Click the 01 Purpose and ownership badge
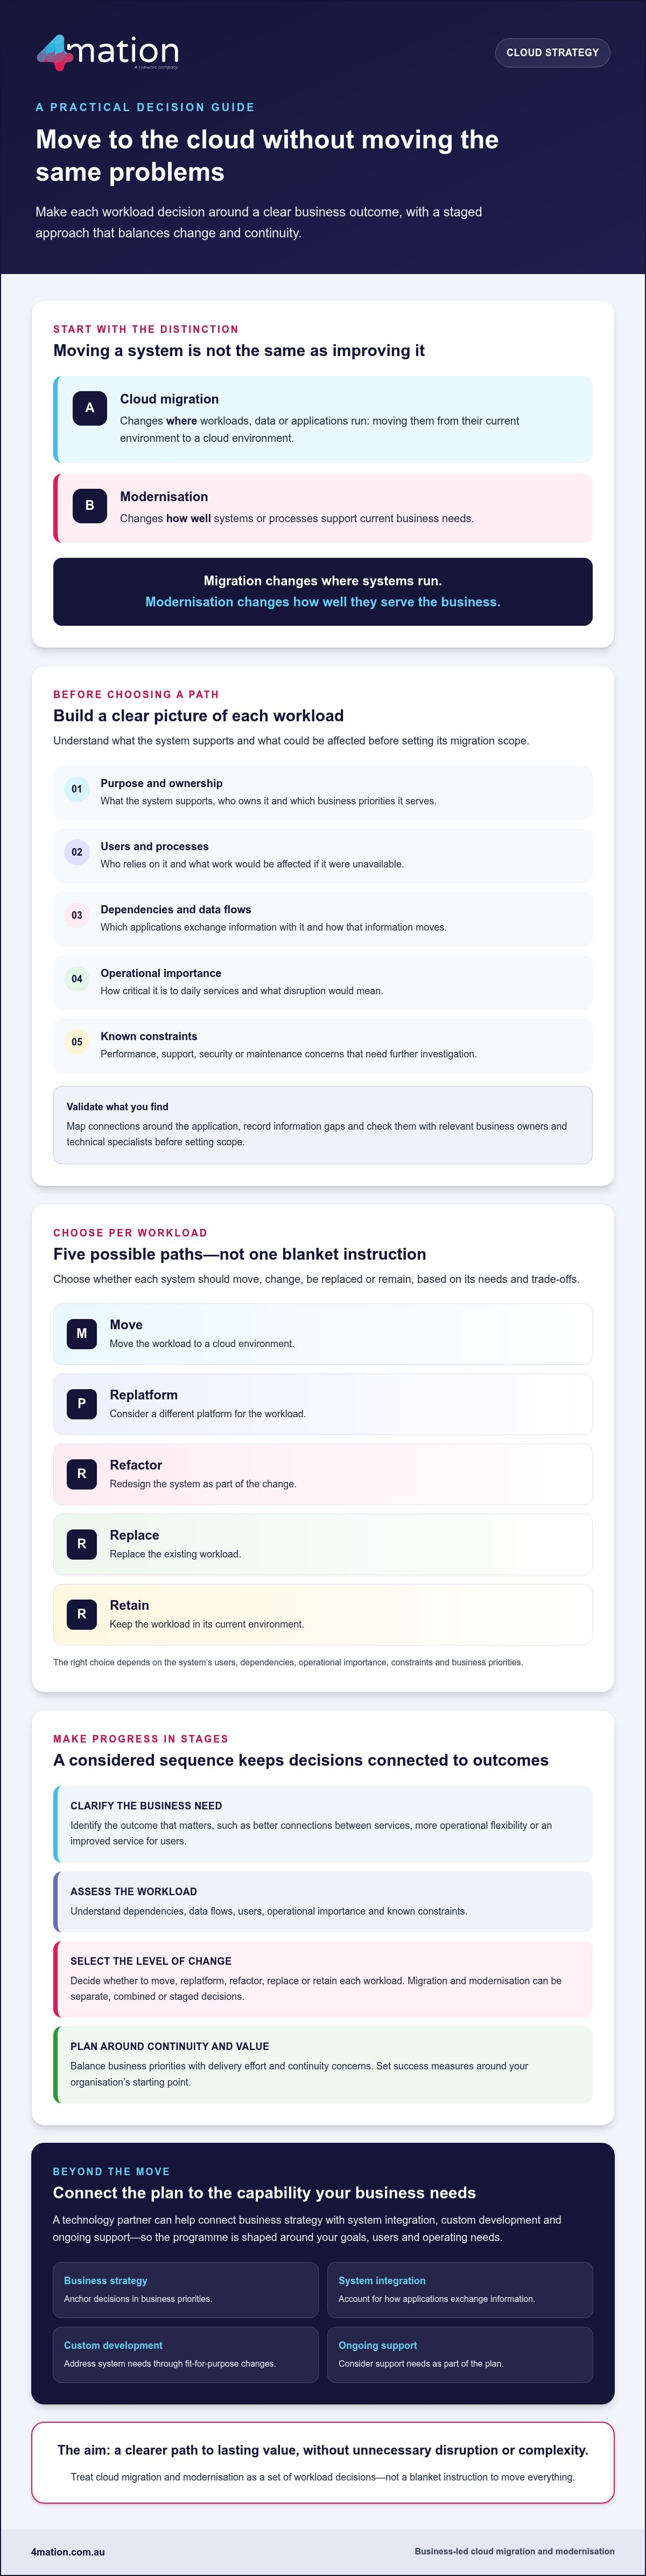 [77, 789]
